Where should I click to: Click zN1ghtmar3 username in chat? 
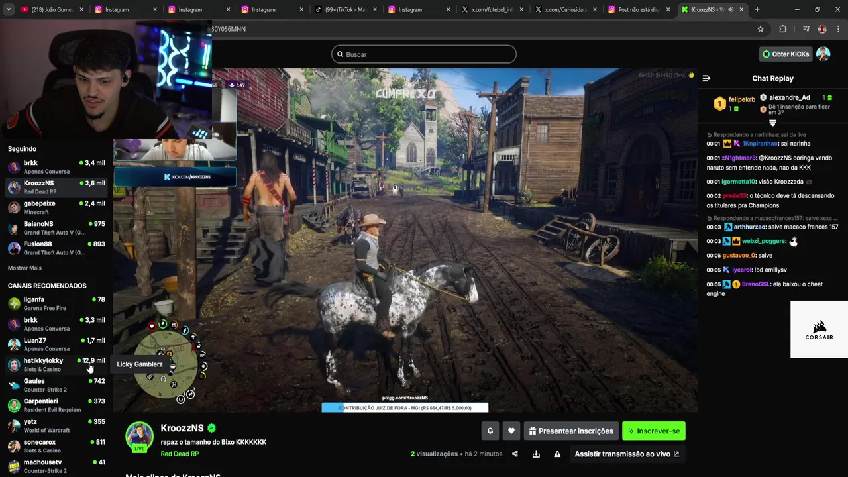click(739, 158)
